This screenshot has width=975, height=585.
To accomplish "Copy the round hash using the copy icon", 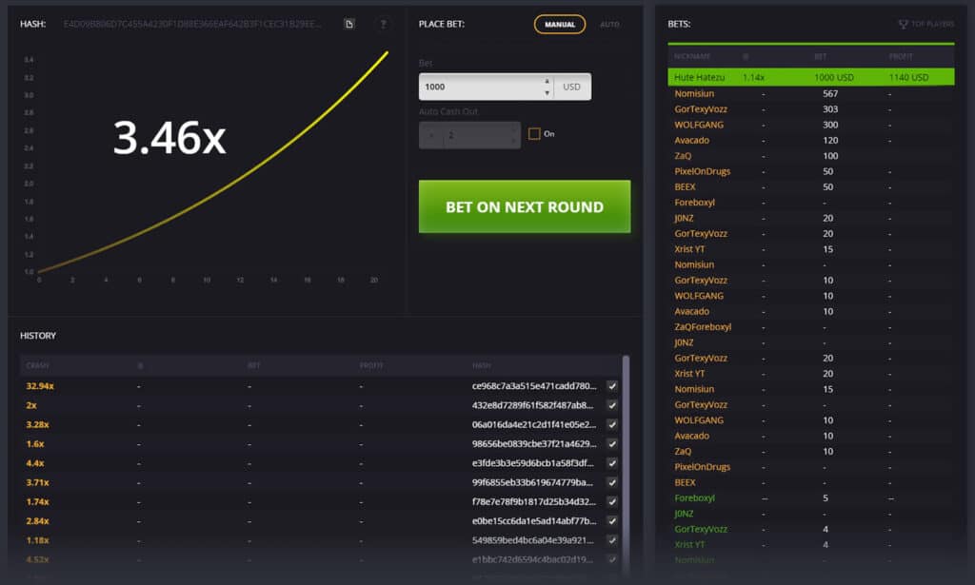I will [349, 24].
